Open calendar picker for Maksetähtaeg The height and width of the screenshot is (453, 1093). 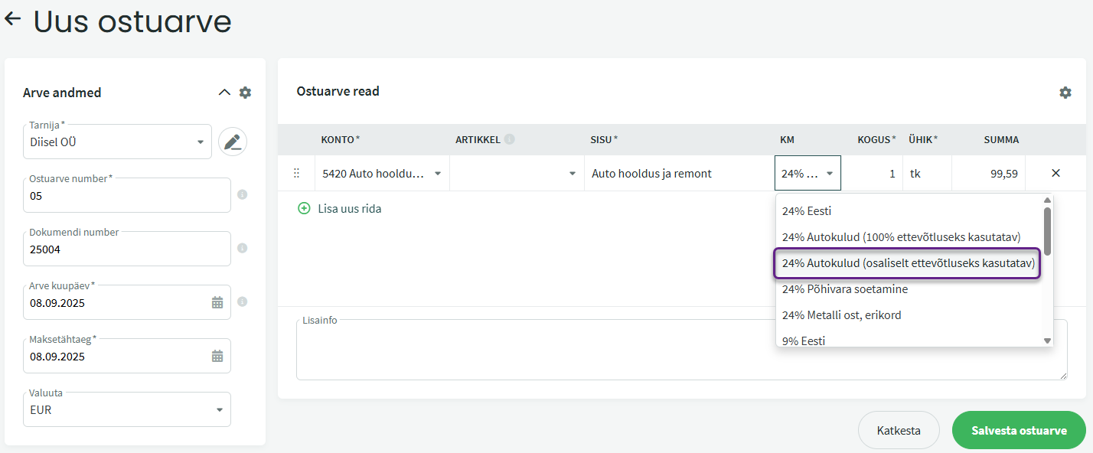217,356
